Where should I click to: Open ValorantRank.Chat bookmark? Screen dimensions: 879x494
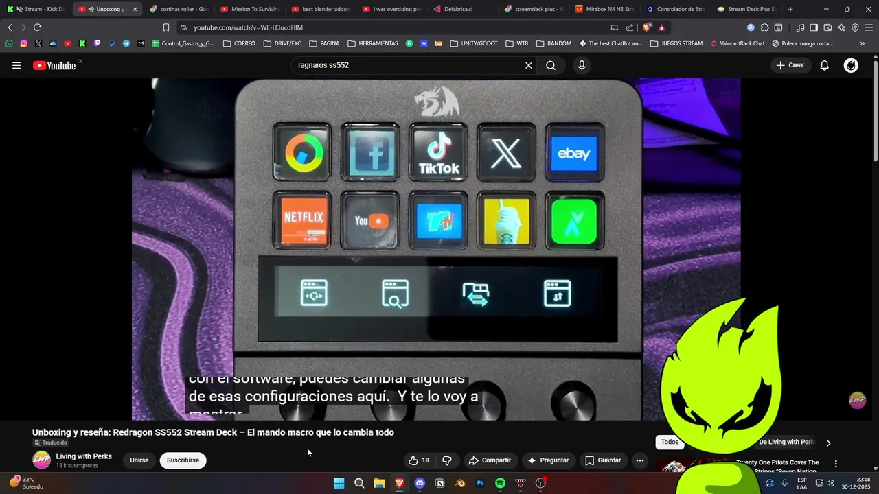(738, 43)
